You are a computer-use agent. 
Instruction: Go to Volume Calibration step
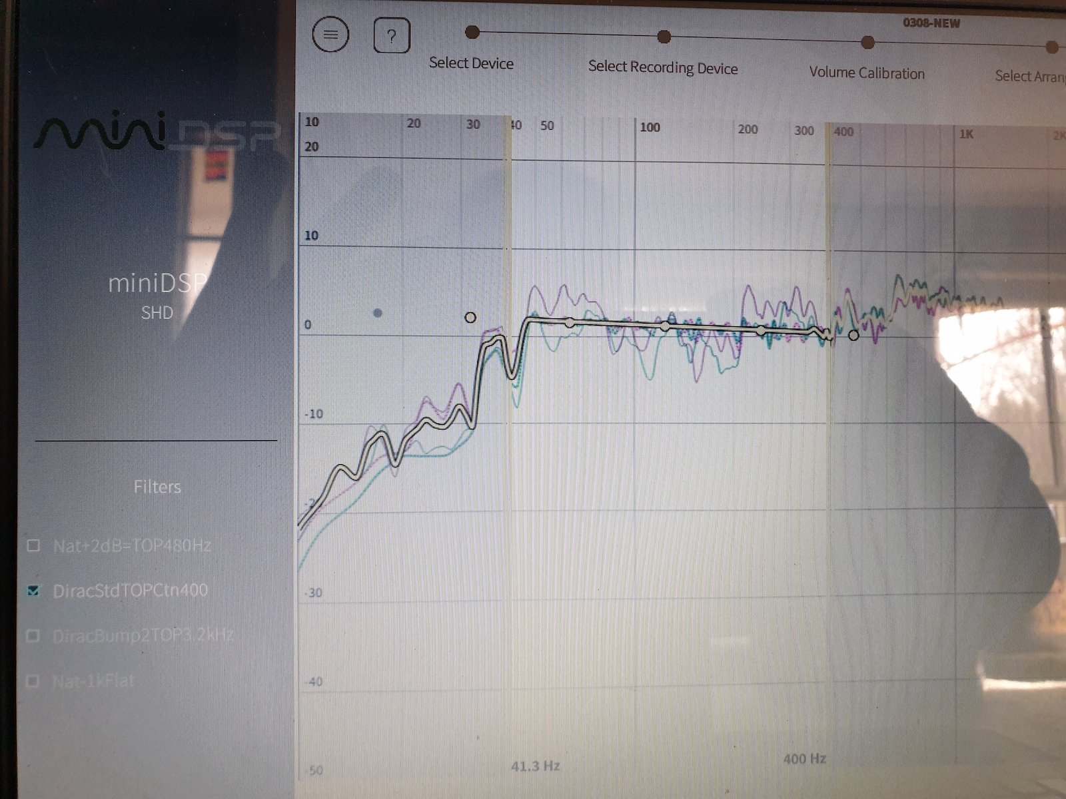[867, 73]
